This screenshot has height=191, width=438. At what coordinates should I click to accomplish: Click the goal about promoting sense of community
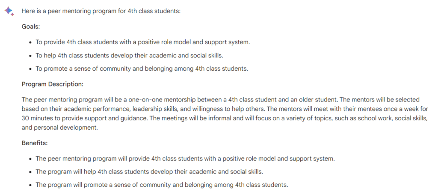[x=142, y=69]
